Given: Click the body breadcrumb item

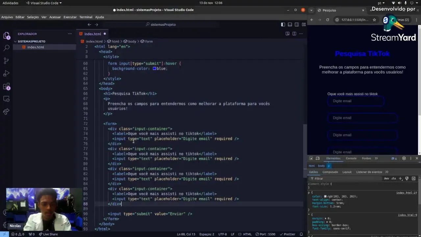Looking at the screenshot, I should [x=130, y=41].
